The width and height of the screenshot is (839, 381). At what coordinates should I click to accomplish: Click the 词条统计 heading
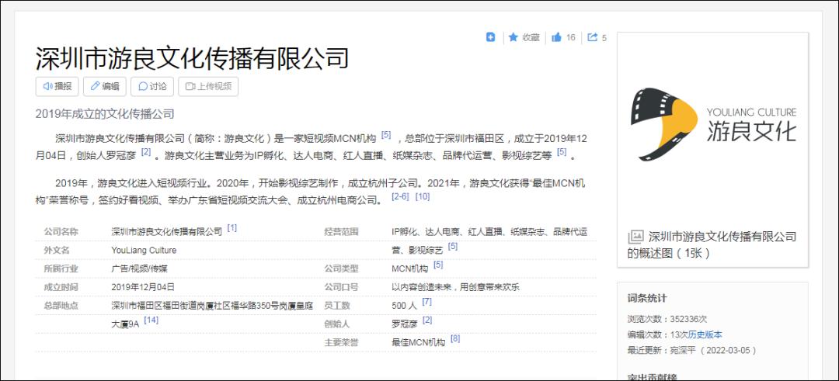647,299
